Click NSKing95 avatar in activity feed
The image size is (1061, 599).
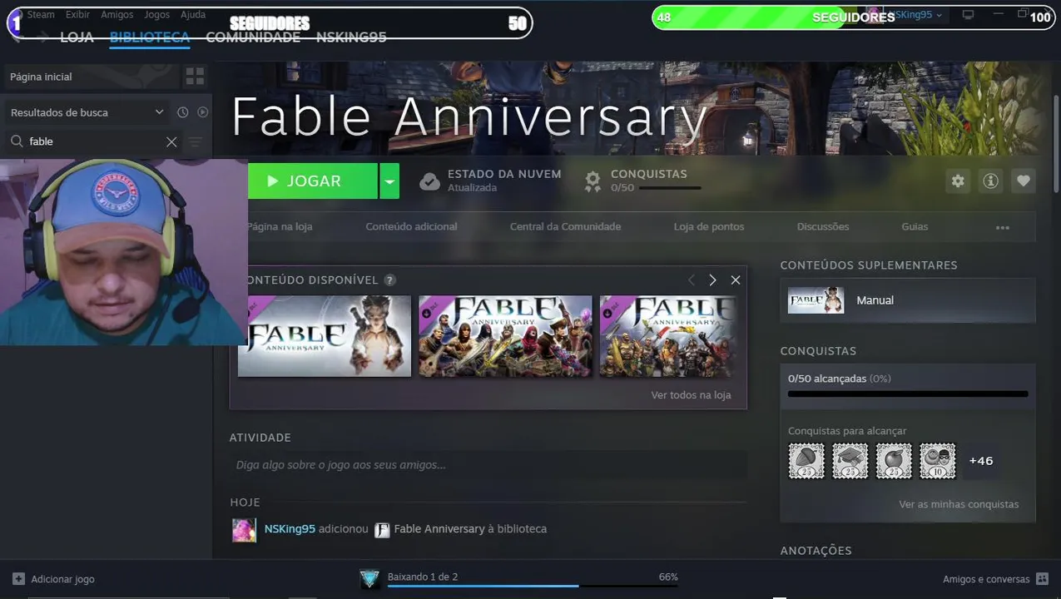click(244, 530)
